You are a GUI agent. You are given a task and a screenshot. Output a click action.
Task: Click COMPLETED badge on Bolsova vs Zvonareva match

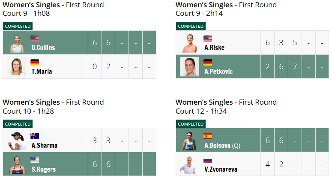point(191,124)
